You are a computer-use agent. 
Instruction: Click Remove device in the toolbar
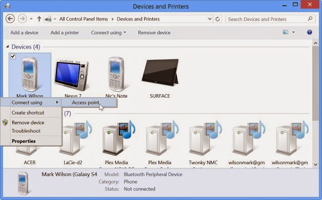pos(154,33)
